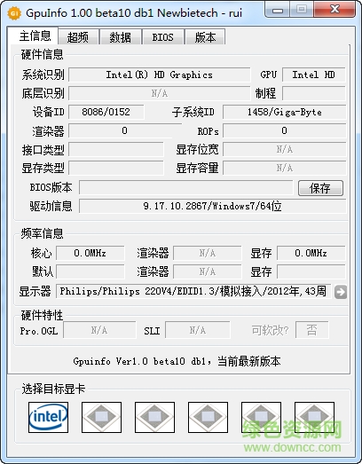Click the 显存容量 memory size field
This screenshot has height=464, width=362.
tap(285, 168)
